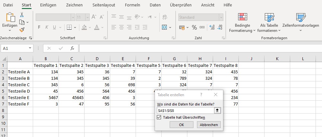
Task: Click the scissors cut icon
Action: [x=22, y=14]
